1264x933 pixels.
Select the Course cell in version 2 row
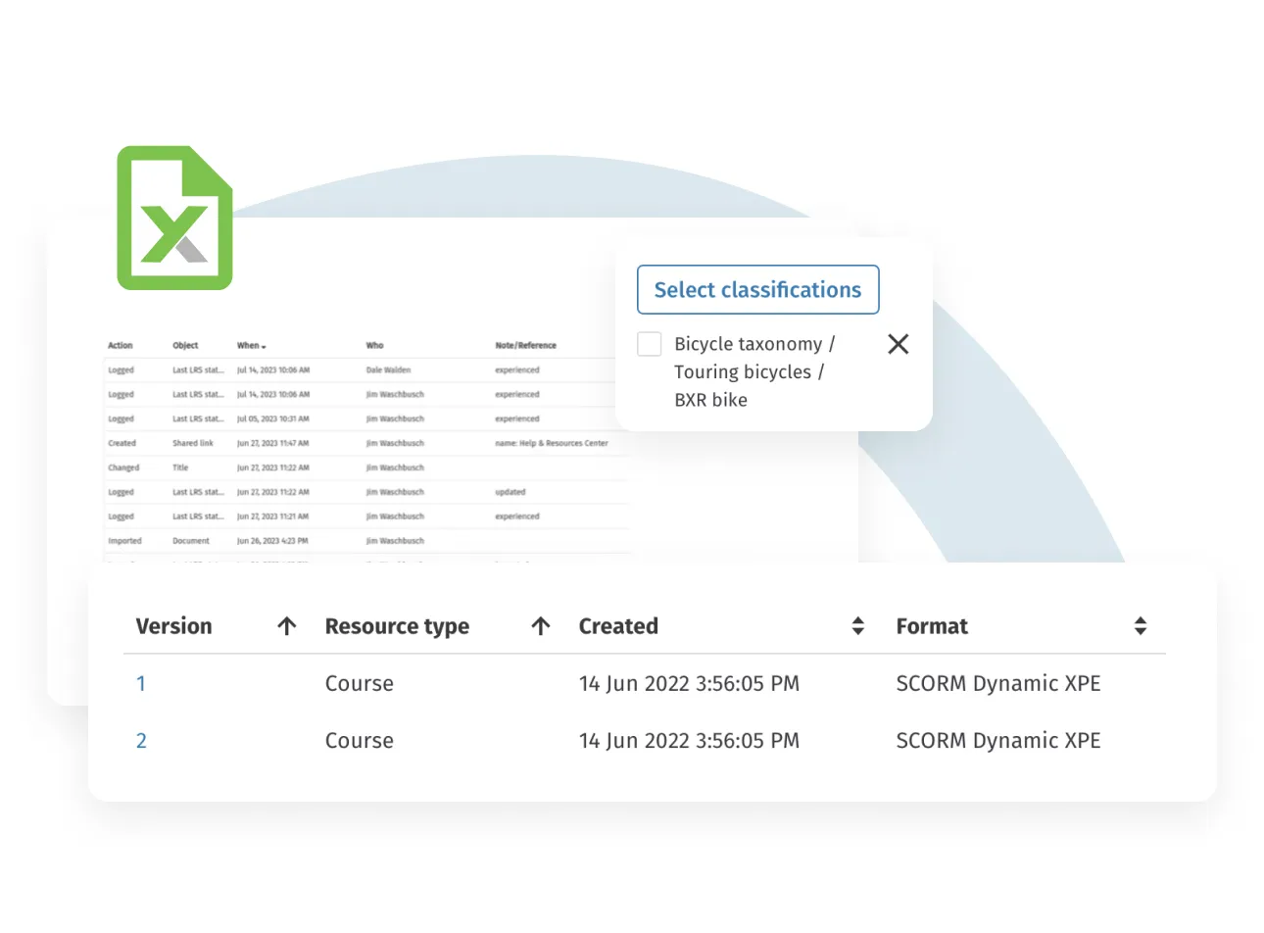[x=360, y=741]
